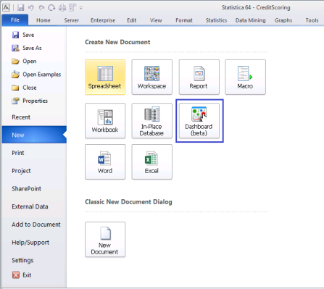Open the quick access toolbar customize arrow

pyautogui.click(x=81, y=8)
